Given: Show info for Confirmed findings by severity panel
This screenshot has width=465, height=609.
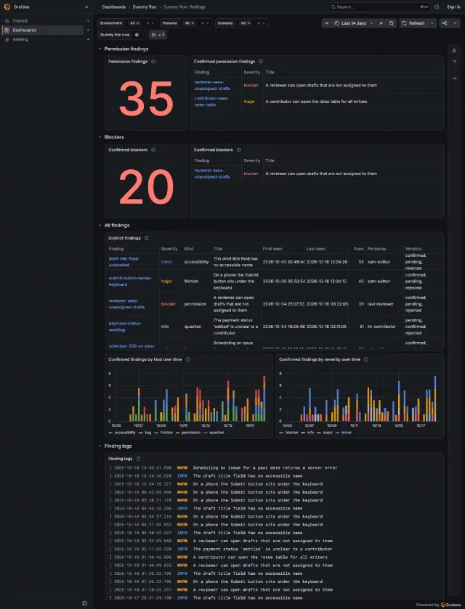Looking at the screenshot, I should (x=365, y=359).
